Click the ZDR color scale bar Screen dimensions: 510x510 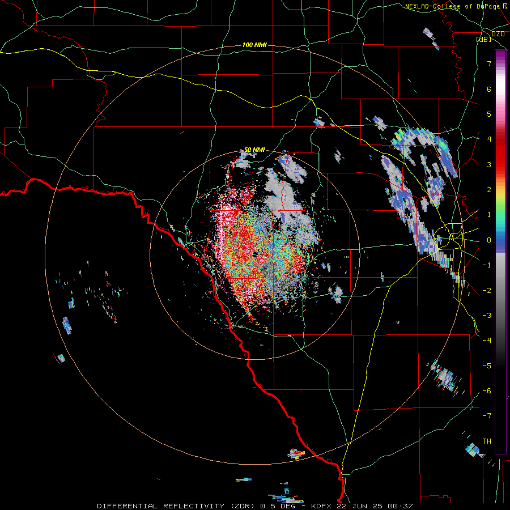[x=500, y=252]
